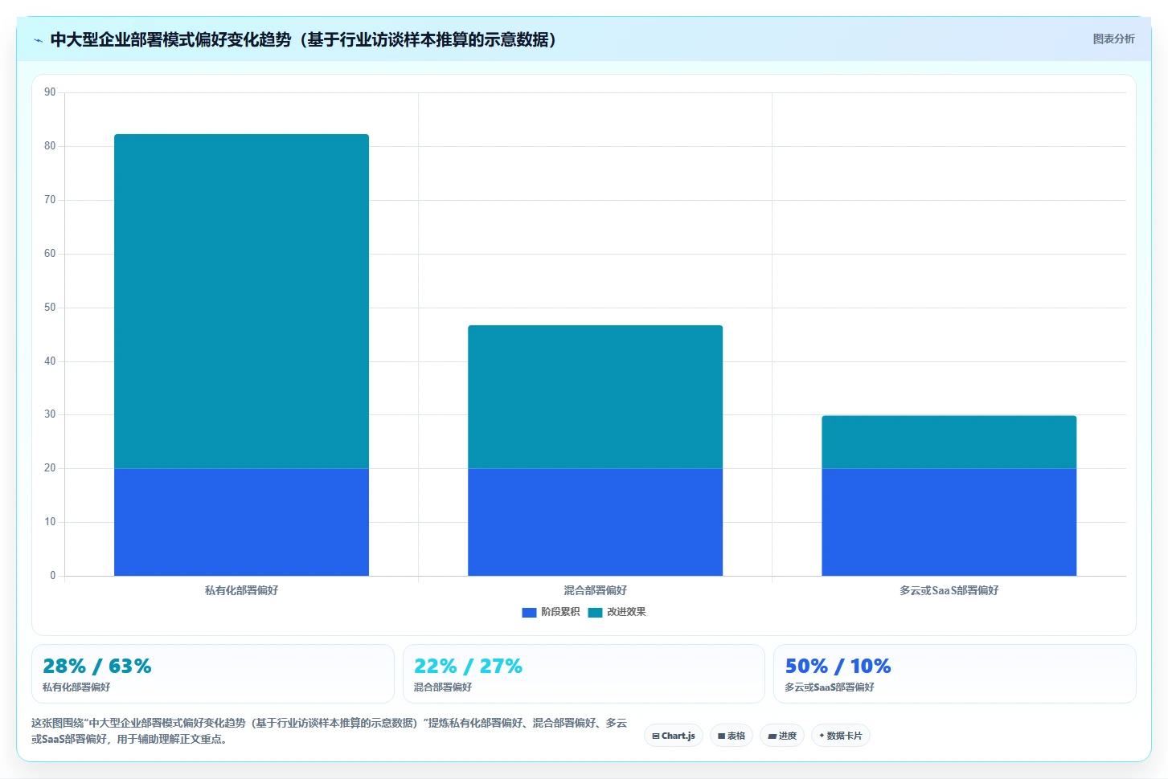Click the y-axis value 90
The width and height of the screenshot is (1168, 779).
click(50, 92)
